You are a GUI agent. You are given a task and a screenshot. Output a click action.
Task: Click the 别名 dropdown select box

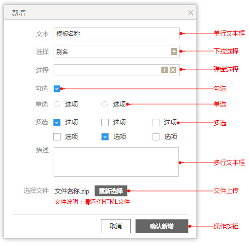coord(117,52)
